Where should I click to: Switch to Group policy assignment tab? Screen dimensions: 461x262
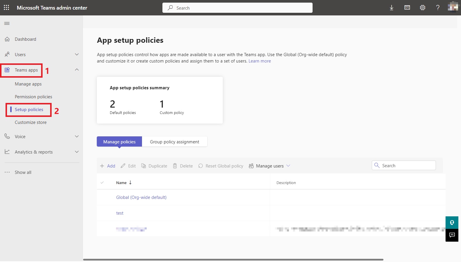174,142
